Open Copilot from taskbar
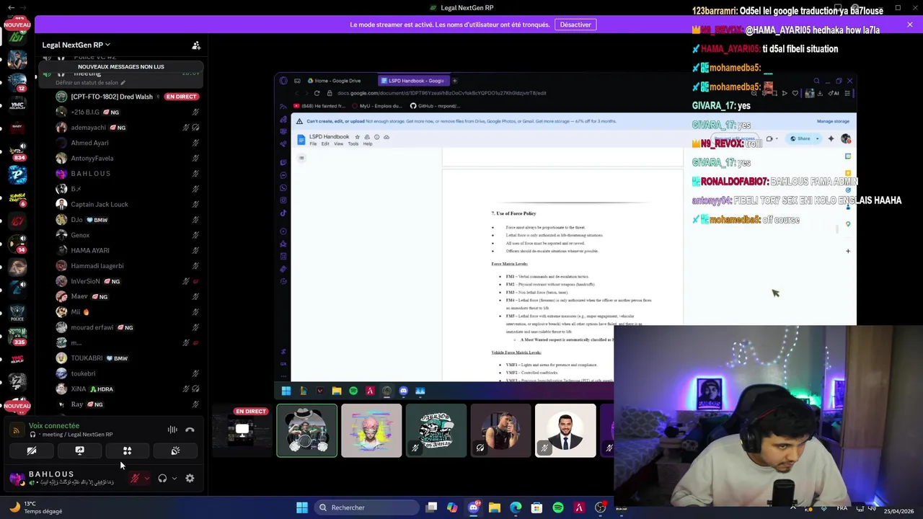Screen dimensions: 923x519 coord(452,507)
